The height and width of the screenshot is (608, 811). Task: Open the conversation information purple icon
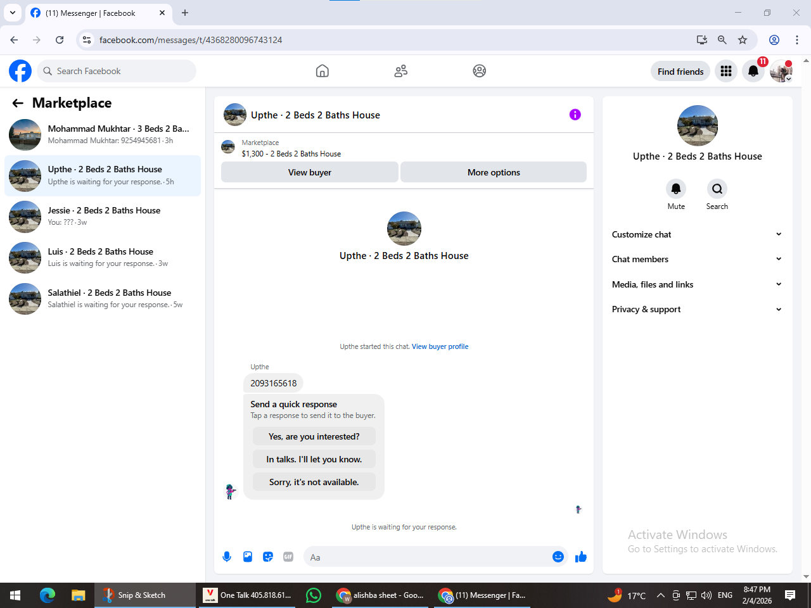575,115
